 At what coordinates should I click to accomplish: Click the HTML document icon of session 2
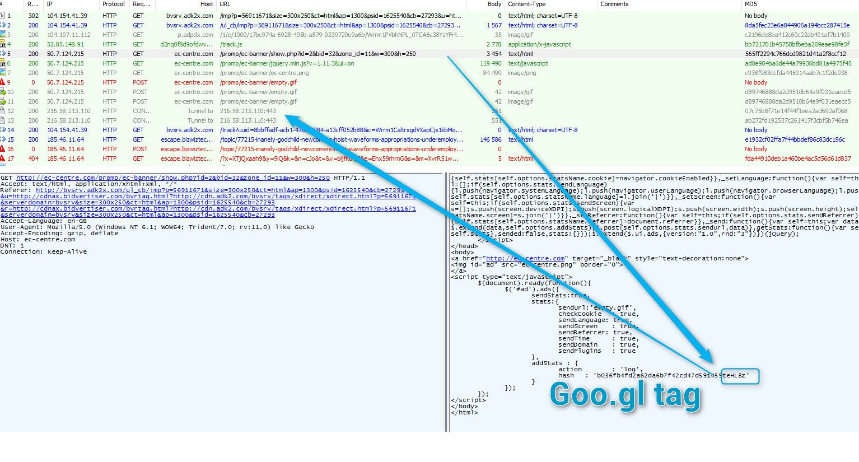coord(3,25)
